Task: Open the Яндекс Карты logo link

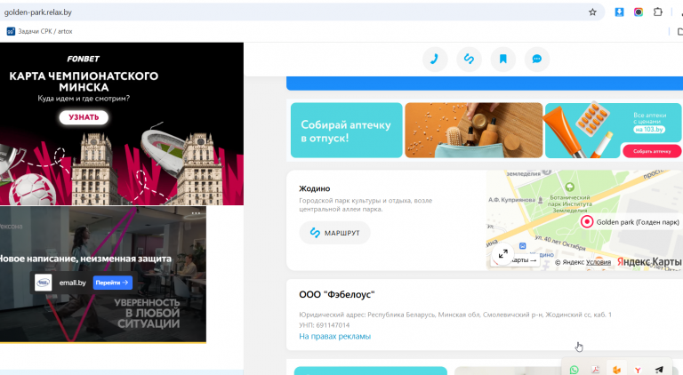Action: tap(648, 261)
